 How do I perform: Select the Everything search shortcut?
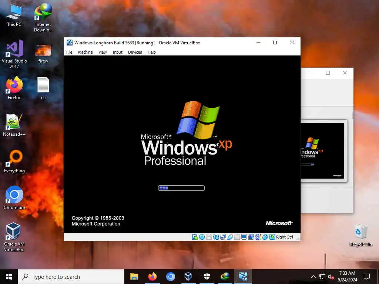[14, 161]
